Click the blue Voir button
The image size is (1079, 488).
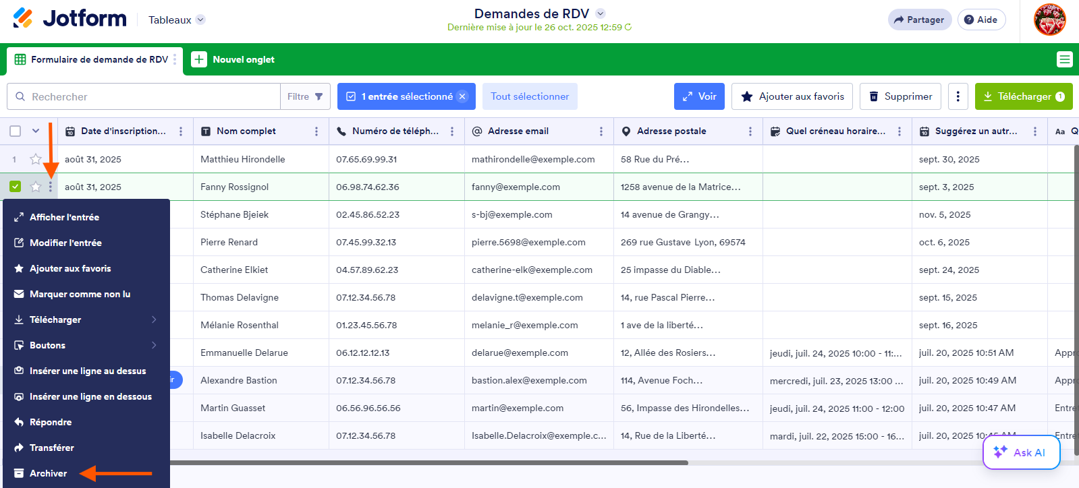click(x=699, y=96)
